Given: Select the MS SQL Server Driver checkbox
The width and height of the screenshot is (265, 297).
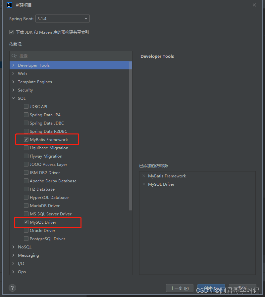Looking at the screenshot, I should coord(26,214).
